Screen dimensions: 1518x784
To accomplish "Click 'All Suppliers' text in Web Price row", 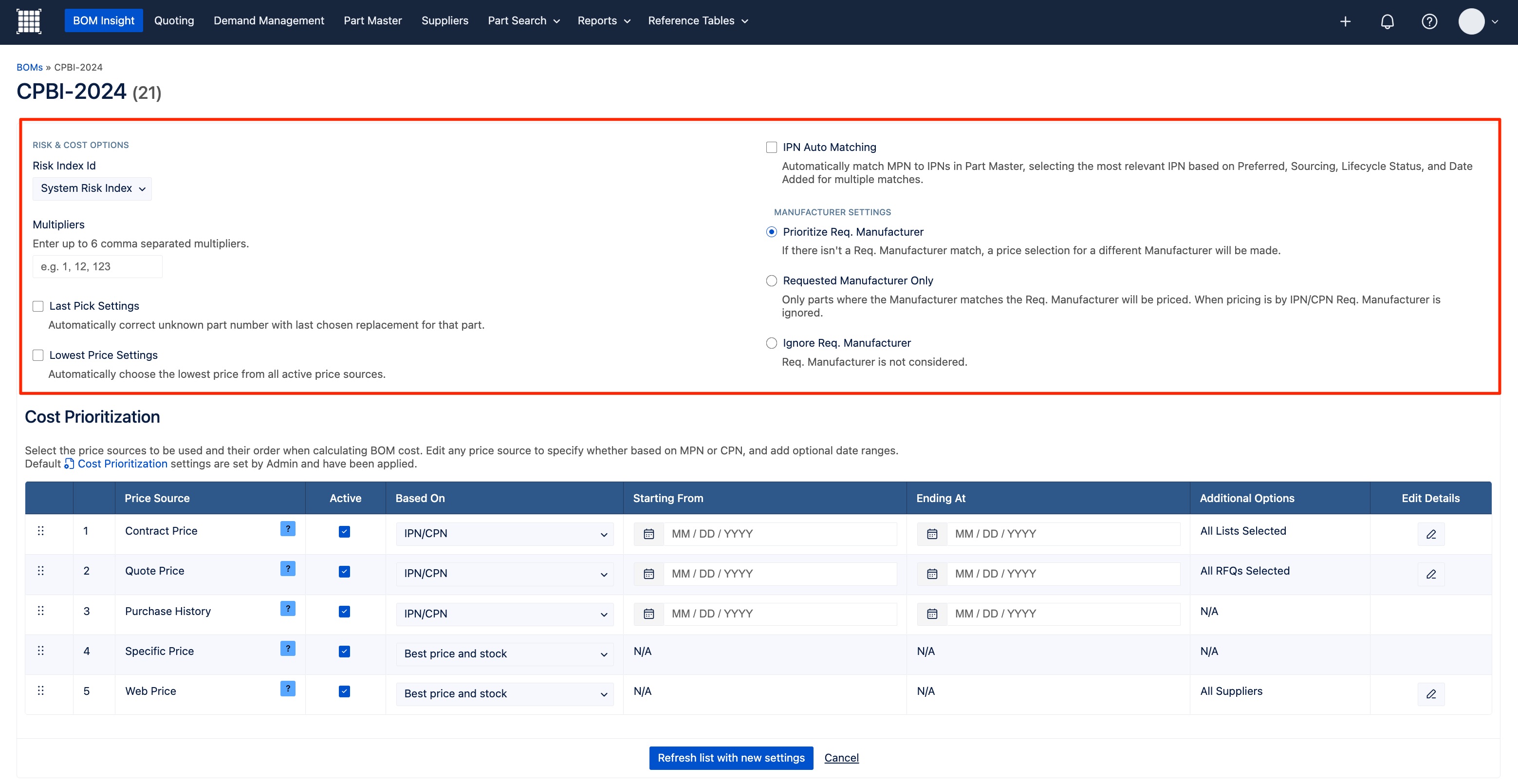I will point(1231,691).
